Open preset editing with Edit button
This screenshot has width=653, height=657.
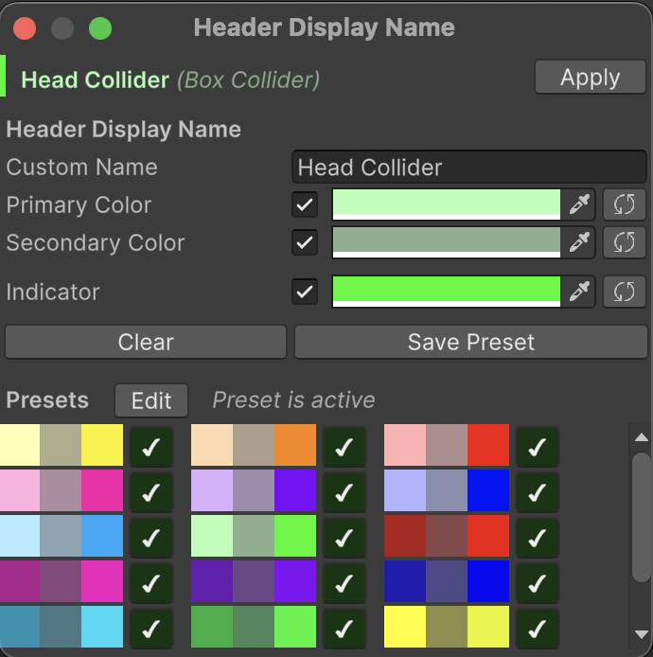tap(151, 400)
